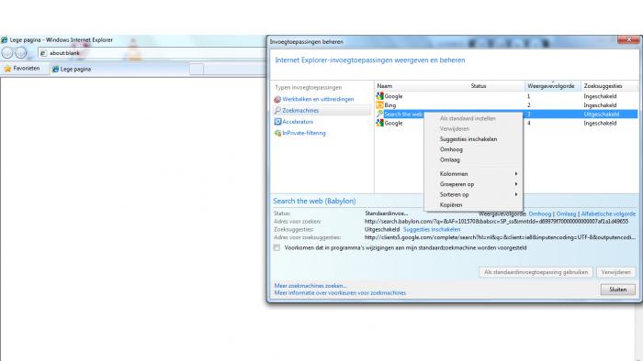Open a new tab in Internet Explorer

pyautogui.click(x=197, y=69)
